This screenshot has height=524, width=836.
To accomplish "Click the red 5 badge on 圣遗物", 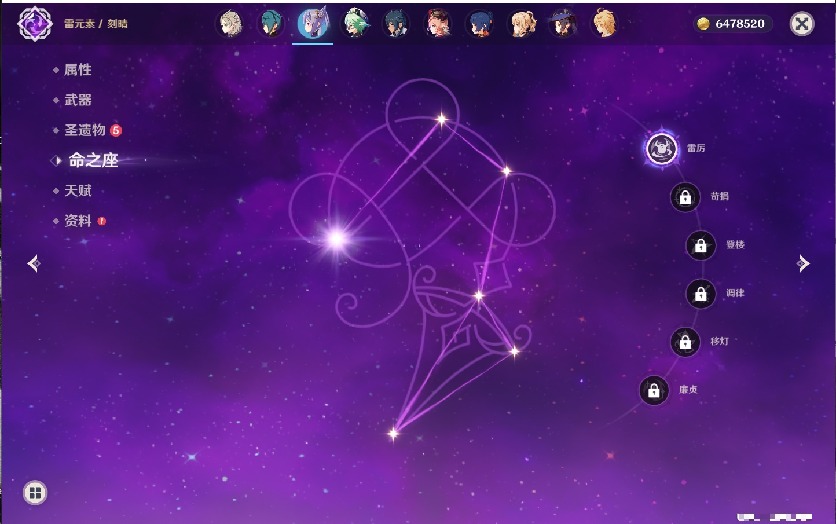I will point(116,130).
